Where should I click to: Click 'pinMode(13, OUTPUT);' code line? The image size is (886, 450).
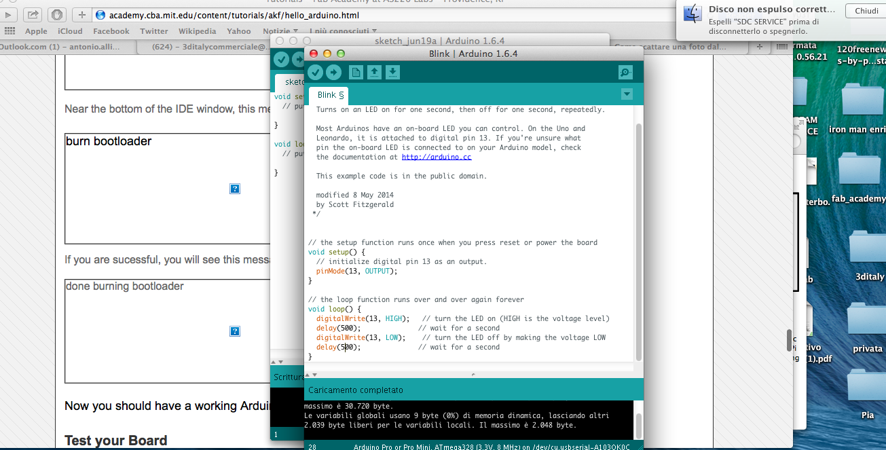(356, 271)
